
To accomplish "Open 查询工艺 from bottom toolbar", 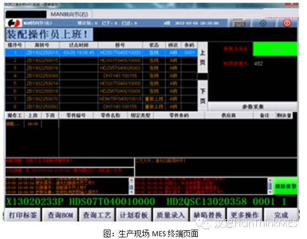I will 97,215.
